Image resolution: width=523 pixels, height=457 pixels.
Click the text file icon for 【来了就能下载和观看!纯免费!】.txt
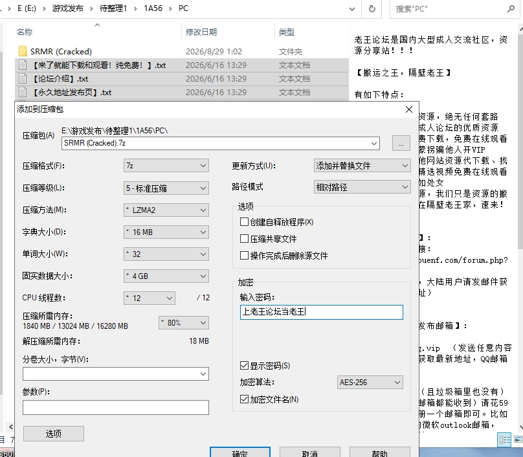pyautogui.click(x=23, y=65)
